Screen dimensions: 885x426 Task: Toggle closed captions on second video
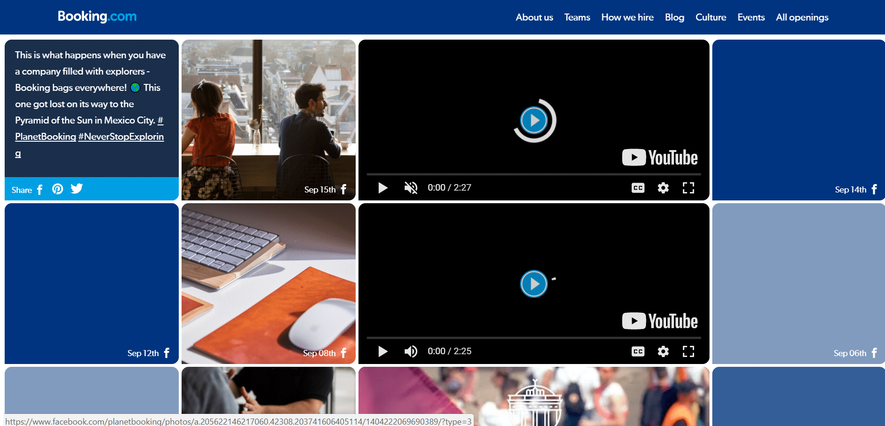[x=638, y=351]
